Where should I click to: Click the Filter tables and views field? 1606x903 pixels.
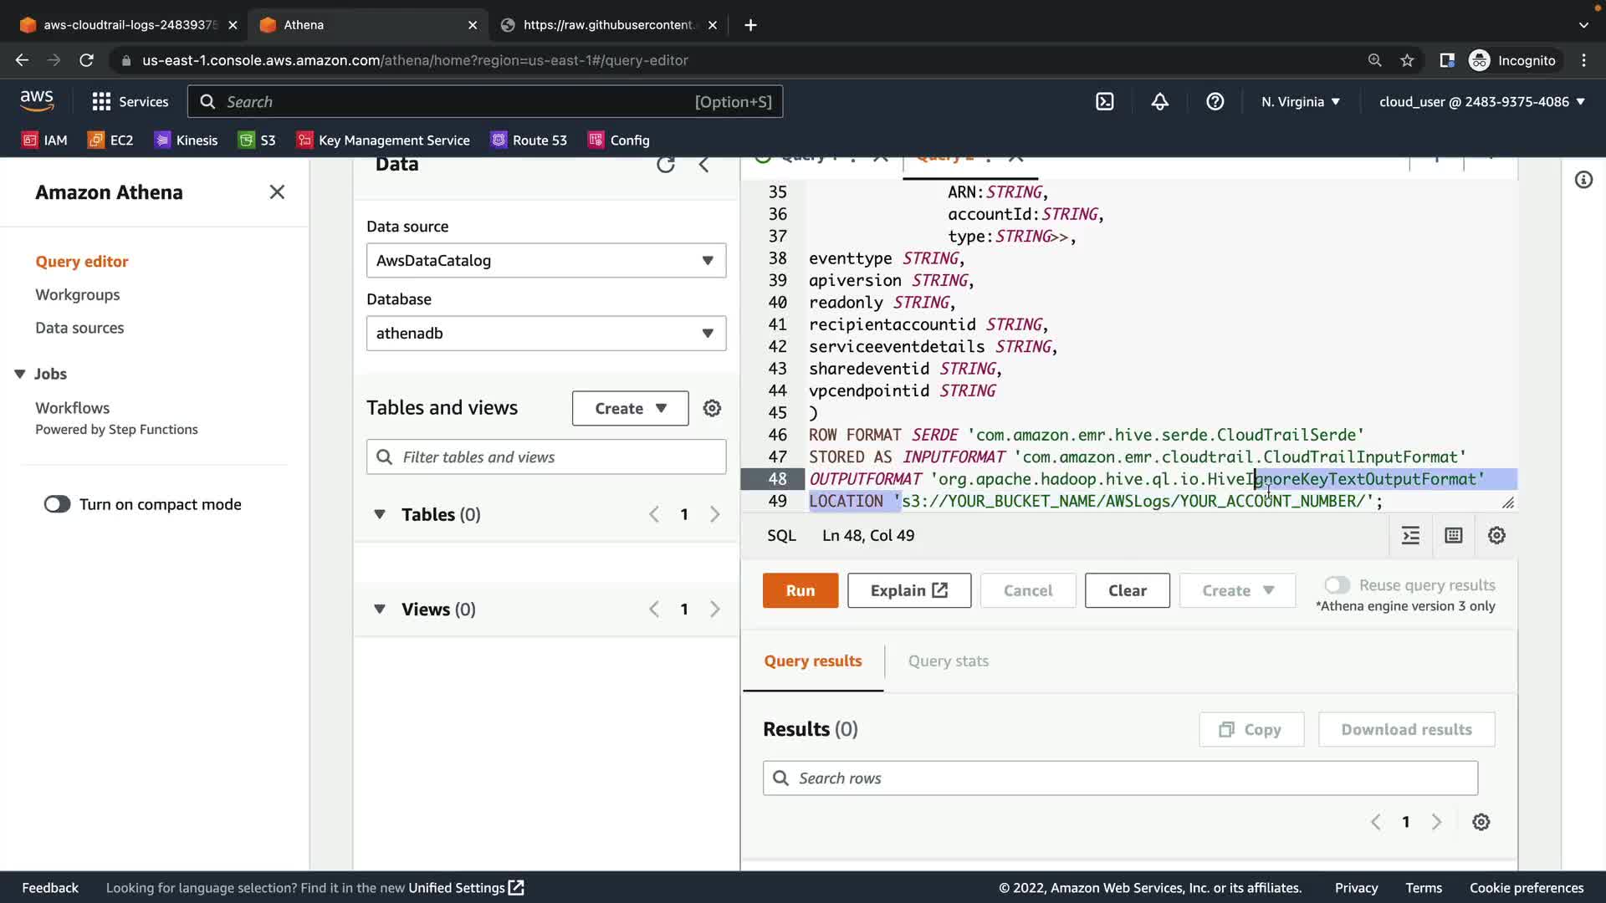click(545, 457)
